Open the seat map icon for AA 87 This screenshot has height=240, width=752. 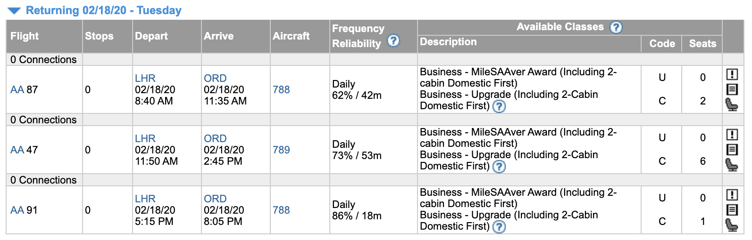(x=732, y=104)
